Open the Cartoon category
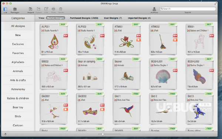The height and width of the screenshot is (139, 222). point(18,125)
